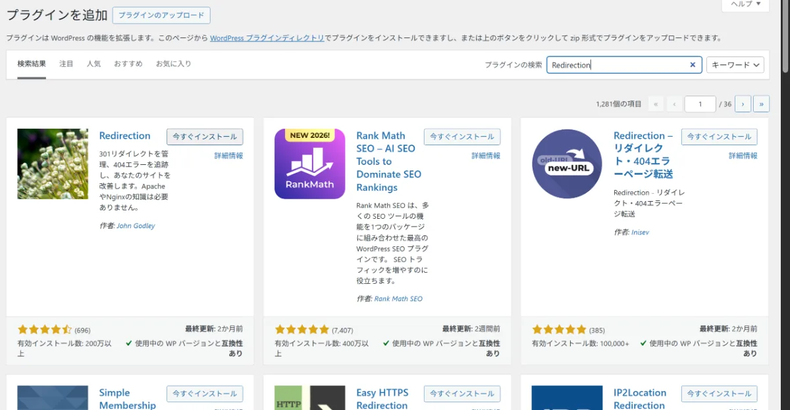Switch to the 検索結果 tab

(x=32, y=64)
